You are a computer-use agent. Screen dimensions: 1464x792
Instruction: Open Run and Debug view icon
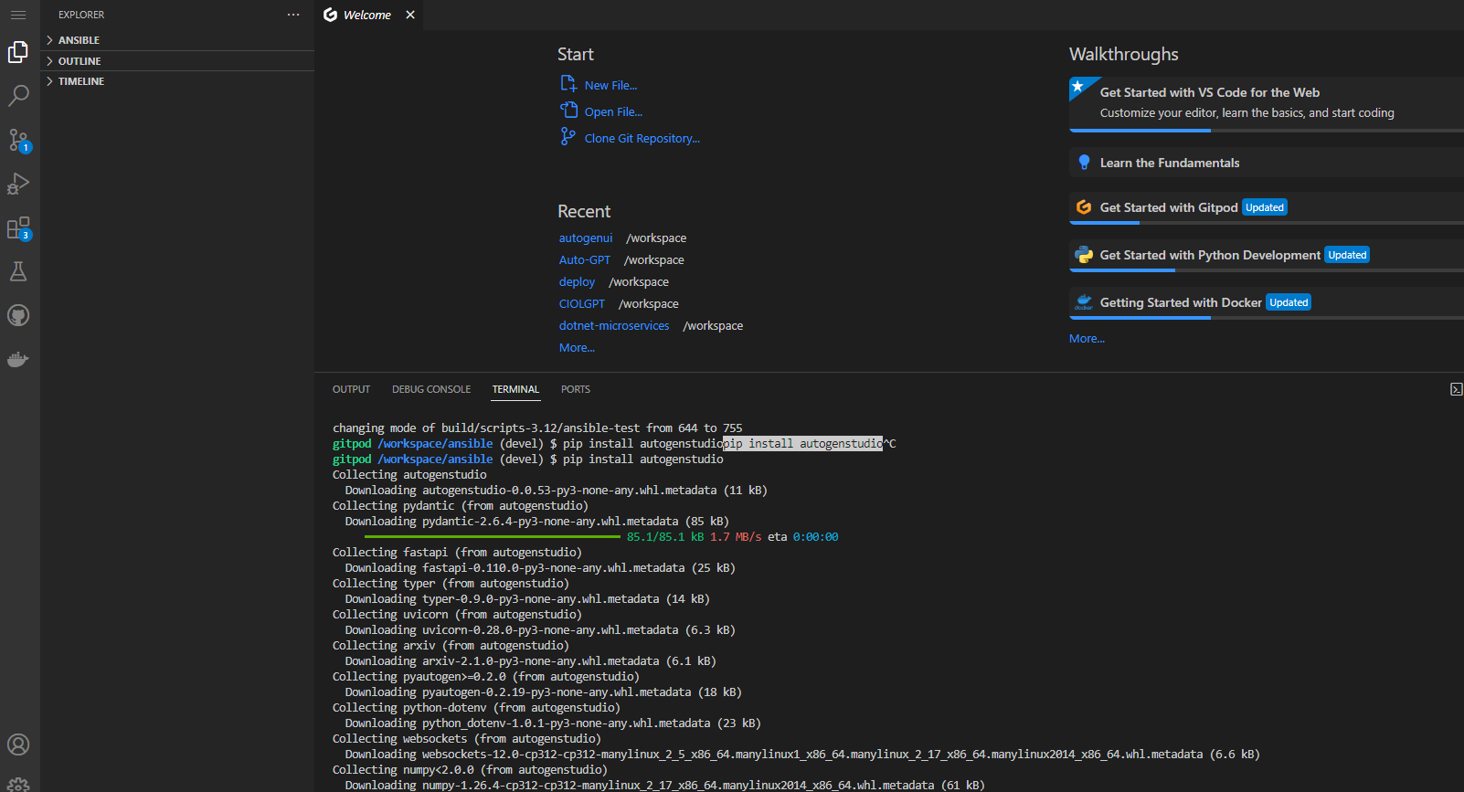click(x=18, y=184)
